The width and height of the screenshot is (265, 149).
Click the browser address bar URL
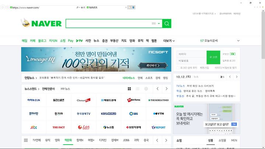(25, 8)
